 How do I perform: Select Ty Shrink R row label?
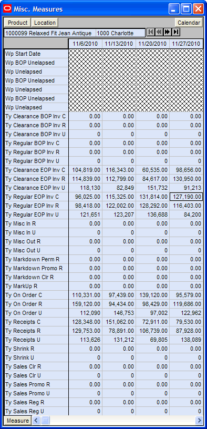[x=36, y=349]
